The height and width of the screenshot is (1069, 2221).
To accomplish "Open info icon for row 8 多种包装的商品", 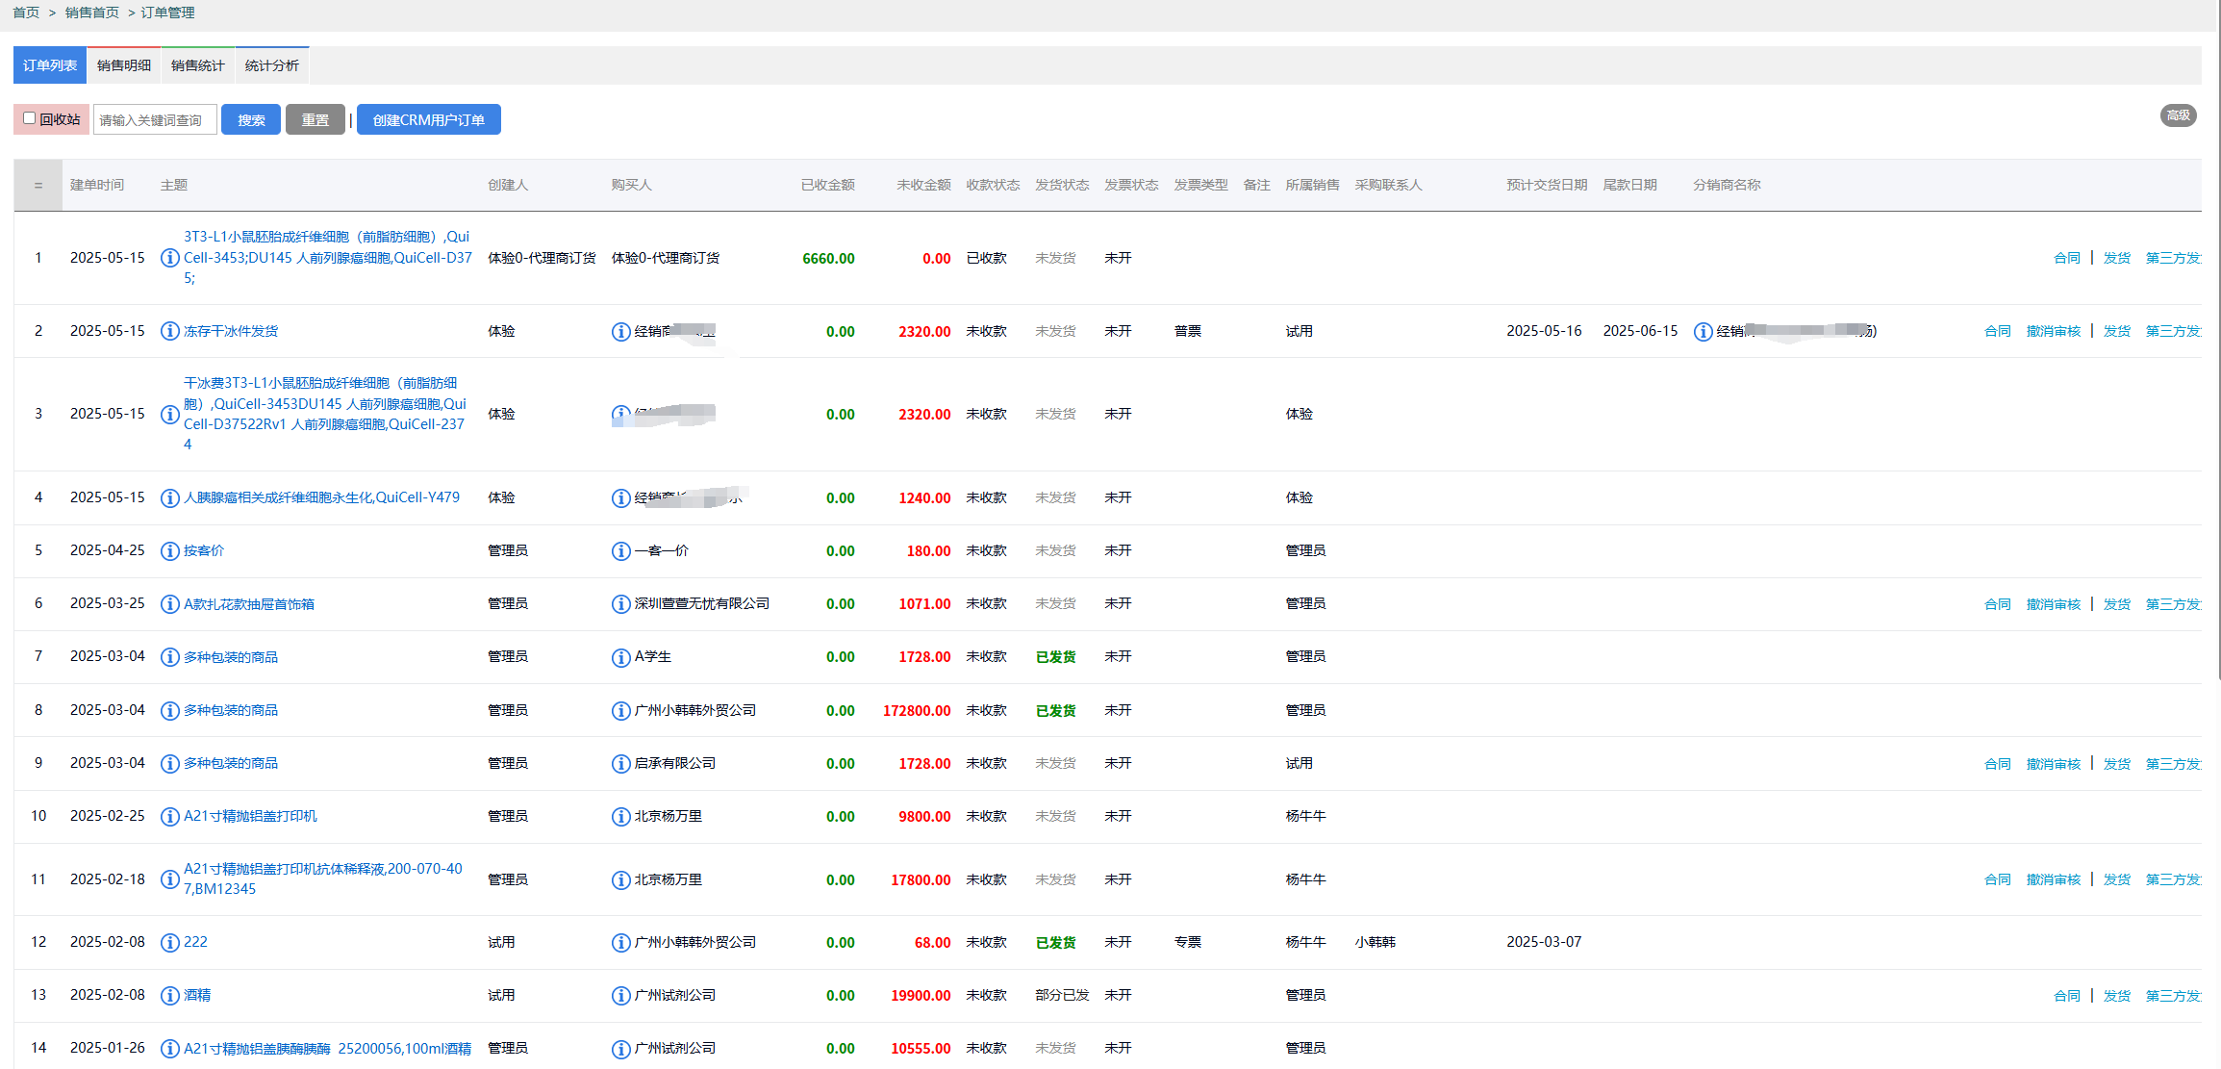I will tap(170, 710).
